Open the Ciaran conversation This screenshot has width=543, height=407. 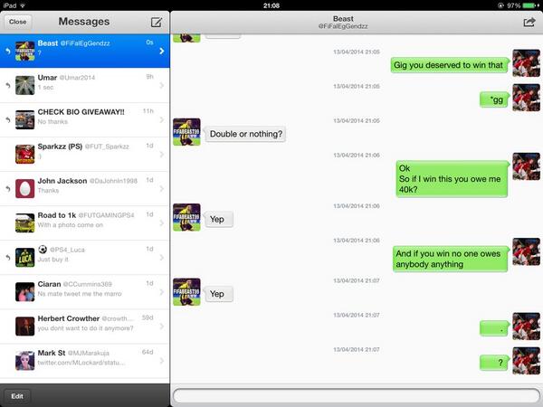[85, 292]
